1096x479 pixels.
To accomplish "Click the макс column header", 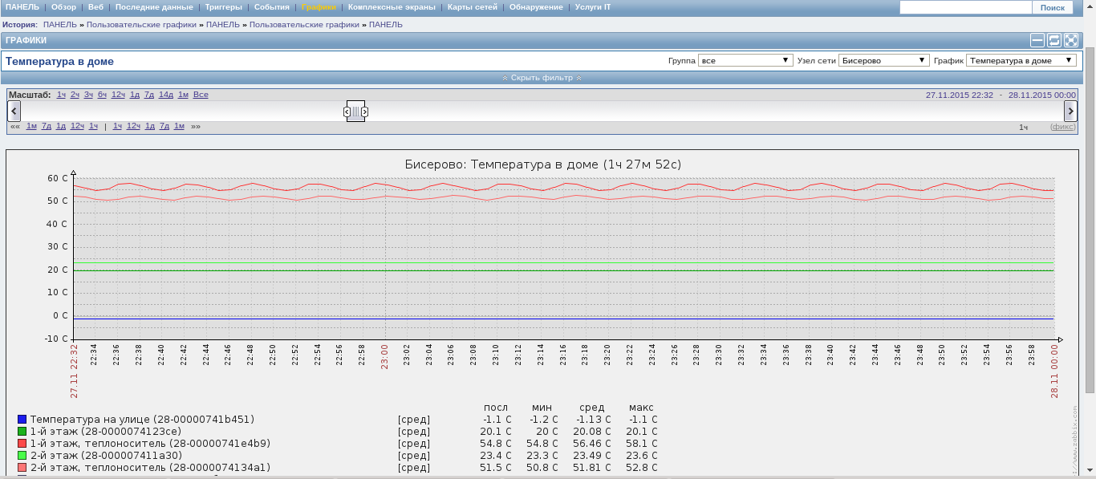I will pyautogui.click(x=641, y=408).
